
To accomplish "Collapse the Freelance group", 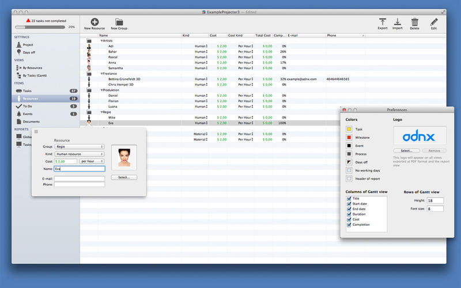I will coord(102,74).
